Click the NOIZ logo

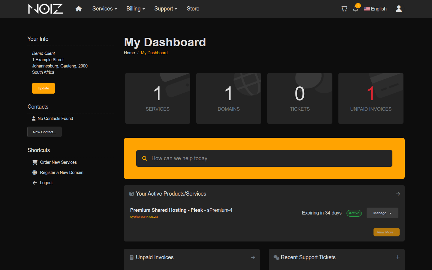(46, 9)
